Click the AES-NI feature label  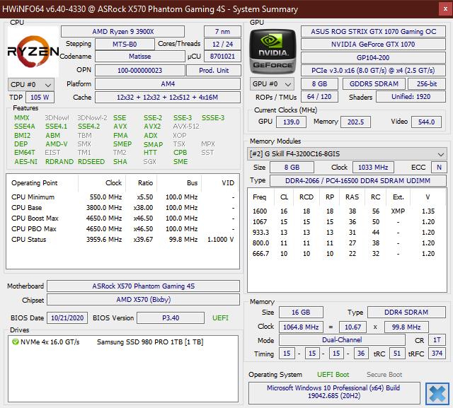pyautogui.click(x=25, y=162)
